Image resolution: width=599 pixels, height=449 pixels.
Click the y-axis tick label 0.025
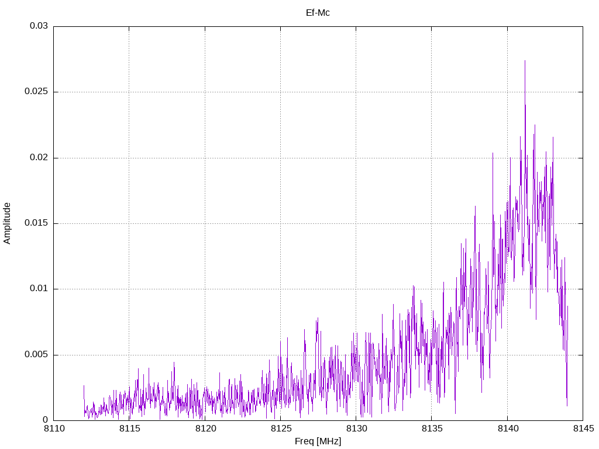click(37, 92)
